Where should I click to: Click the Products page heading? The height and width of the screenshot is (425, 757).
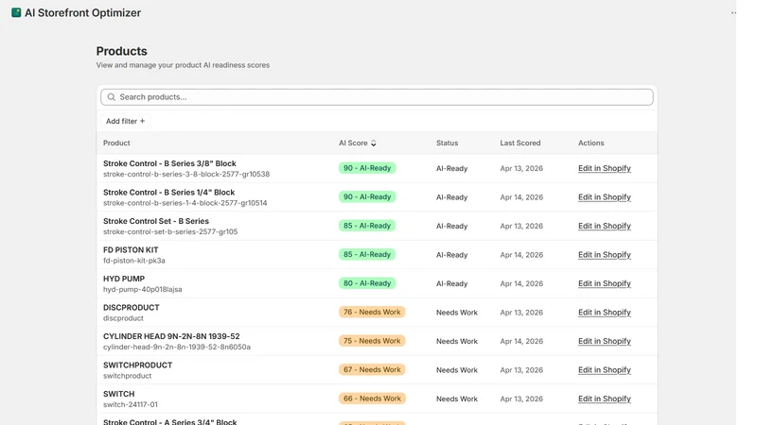click(122, 51)
